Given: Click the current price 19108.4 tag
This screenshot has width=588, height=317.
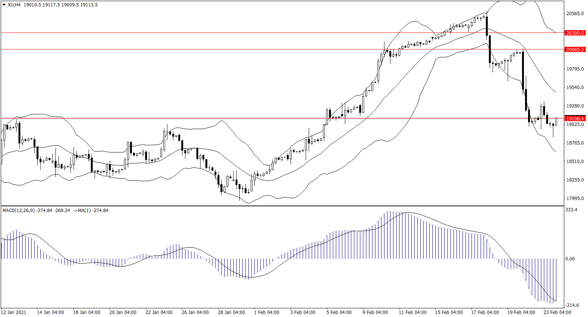Looking at the screenshot, I should tap(575, 118).
